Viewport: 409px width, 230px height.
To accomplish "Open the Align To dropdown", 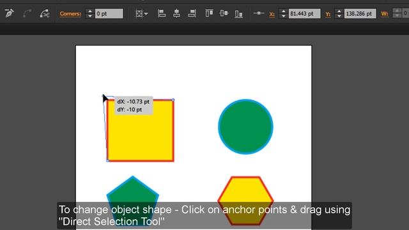I will [x=141, y=13].
